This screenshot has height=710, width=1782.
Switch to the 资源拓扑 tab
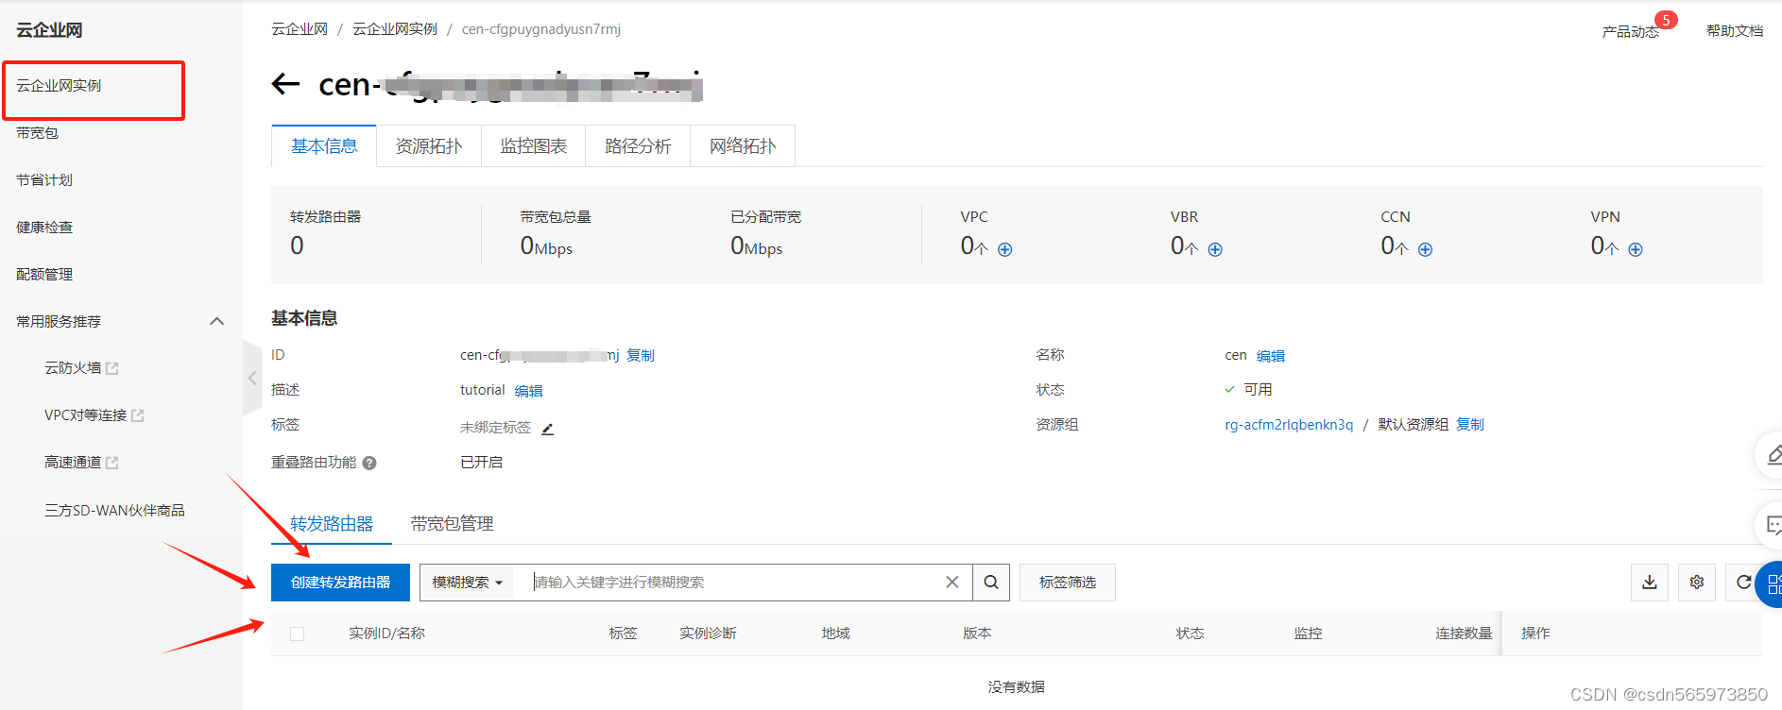point(429,146)
